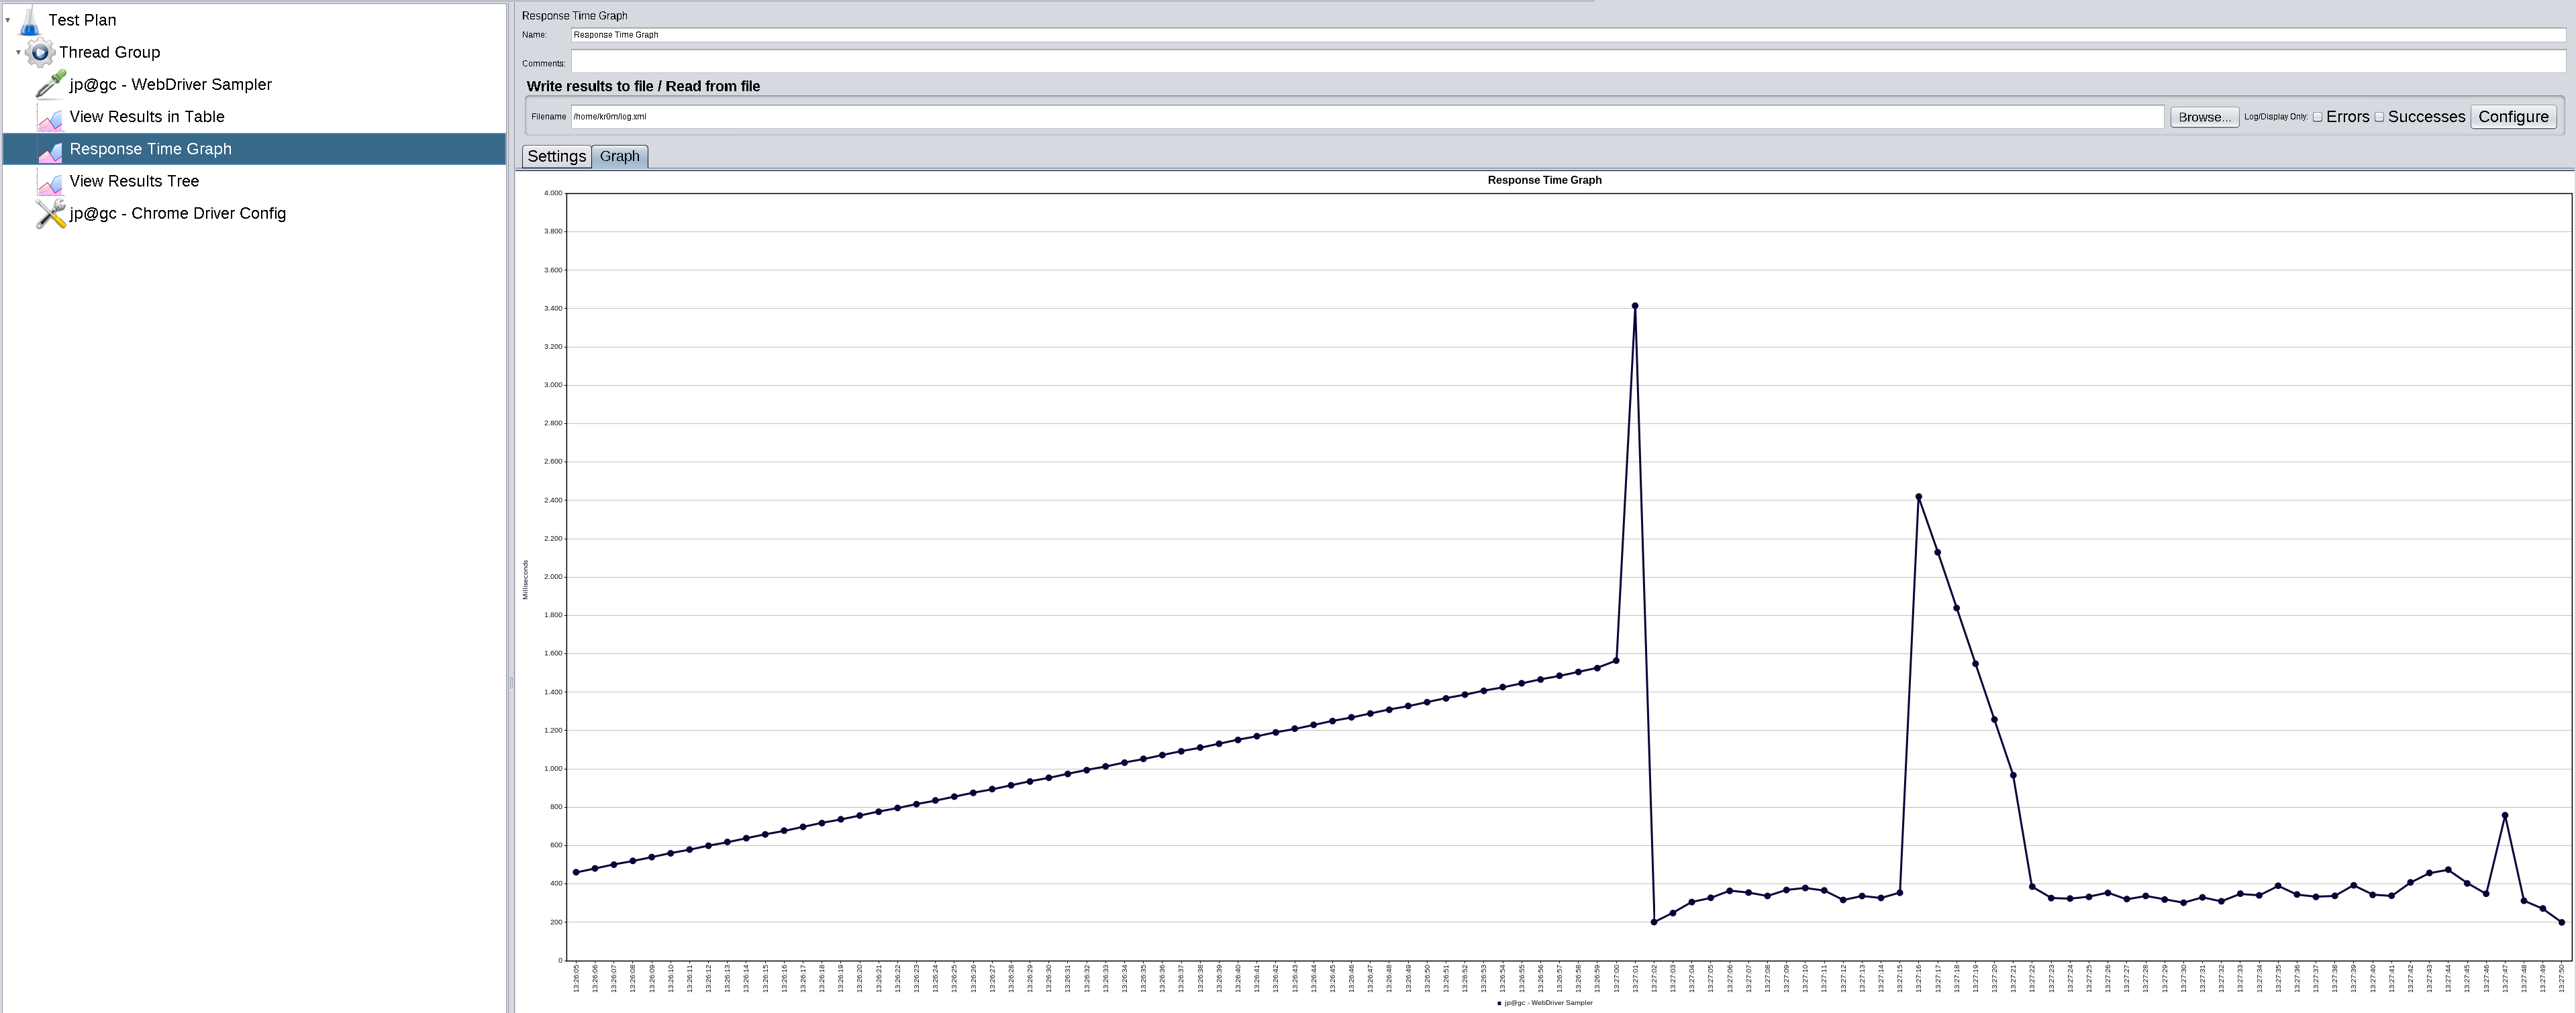Viewport: 2576px width, 1013px height.
Task: Switch to the Settings tab
Action: click(x=556, y=156)
